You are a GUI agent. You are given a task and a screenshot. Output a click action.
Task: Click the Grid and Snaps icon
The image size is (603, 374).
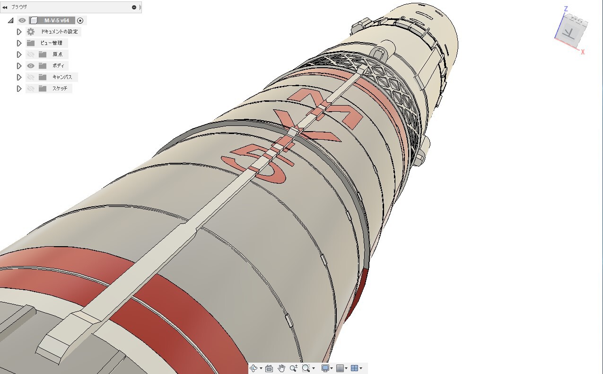click(340, 368)
